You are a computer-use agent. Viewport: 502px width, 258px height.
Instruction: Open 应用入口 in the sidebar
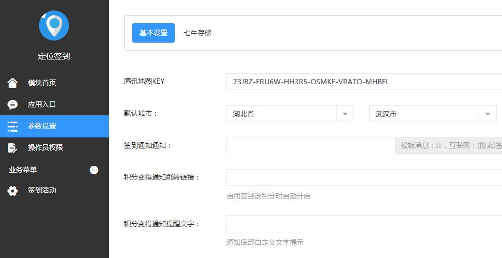[42, 104]
